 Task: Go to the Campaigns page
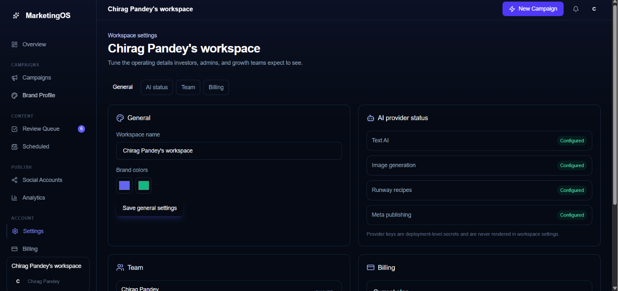click(48, 78)
